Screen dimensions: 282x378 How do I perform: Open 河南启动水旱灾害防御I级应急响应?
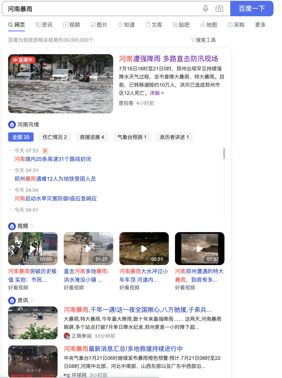click(56, 199)
